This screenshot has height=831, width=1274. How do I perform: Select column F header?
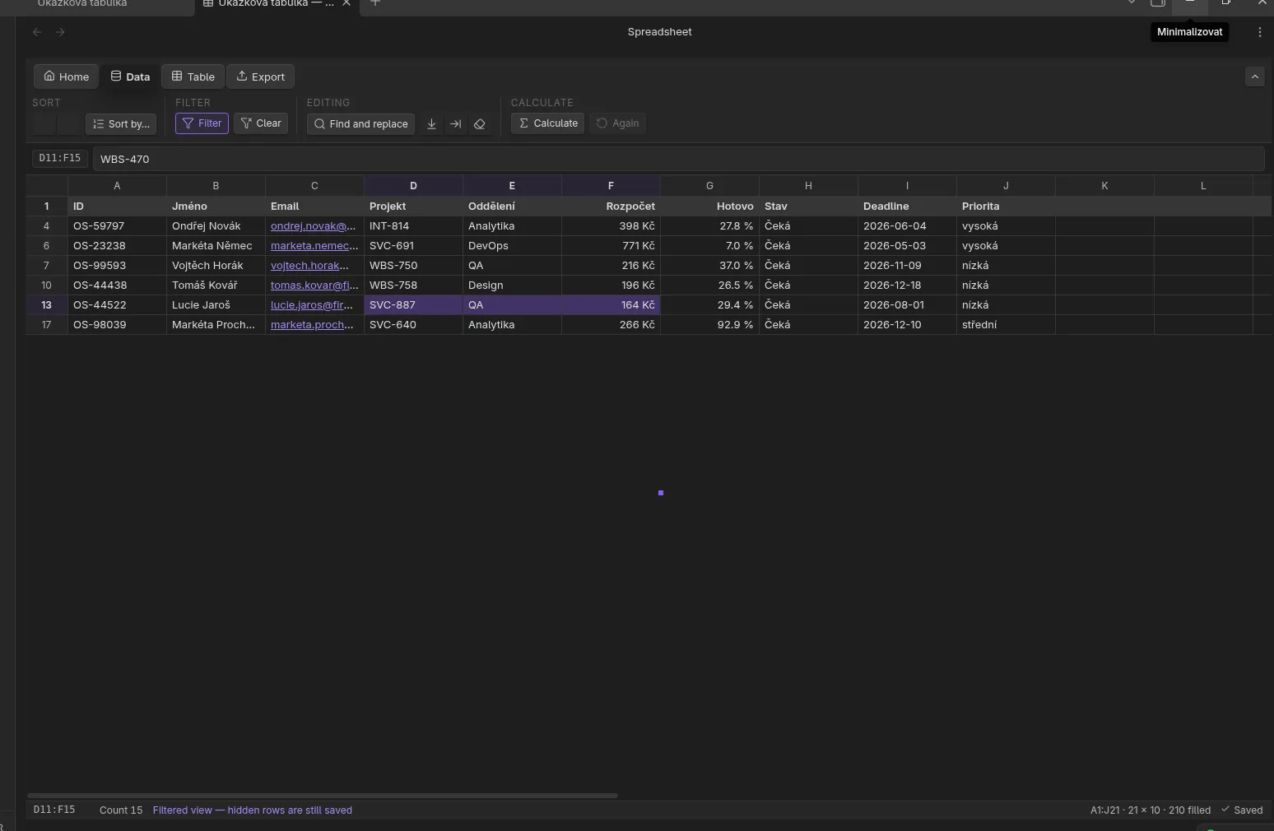click(611, 186)
